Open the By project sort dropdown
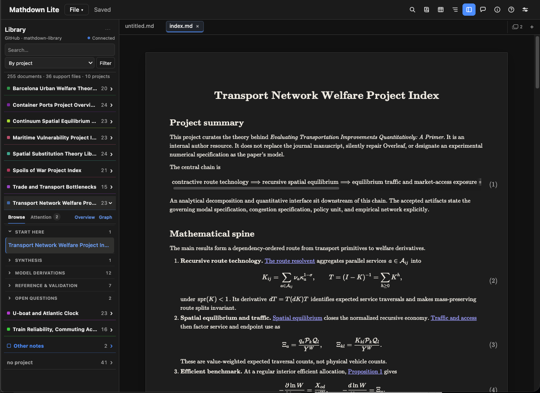 (50, 63)
